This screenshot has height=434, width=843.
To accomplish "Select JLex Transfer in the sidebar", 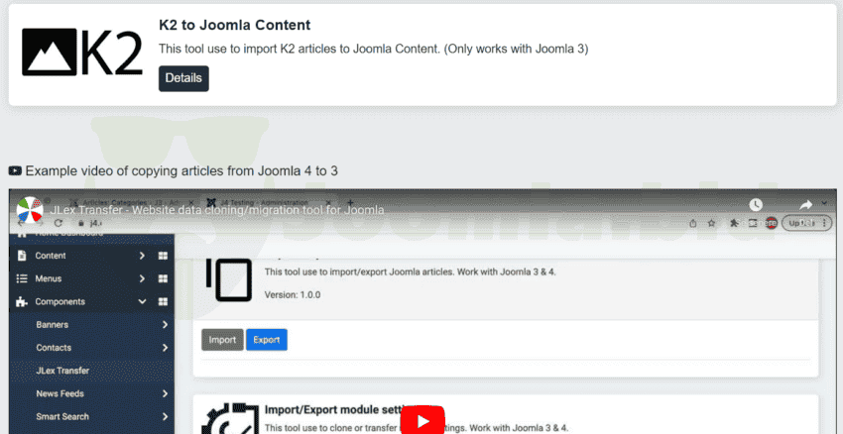I will pos(62,371).
